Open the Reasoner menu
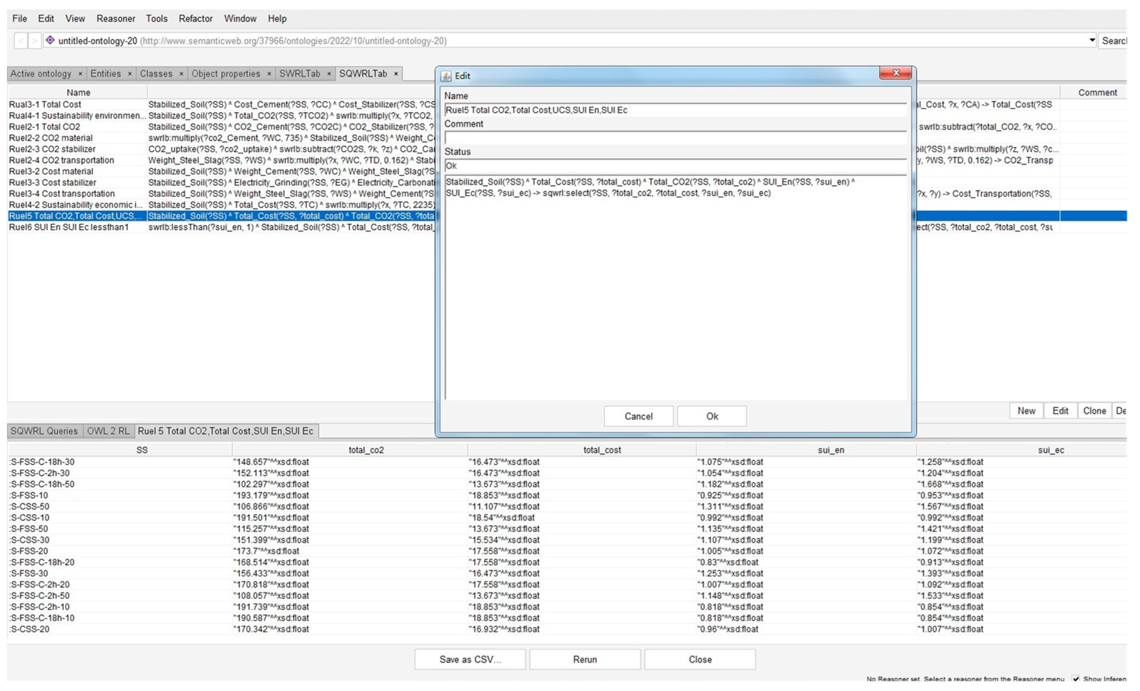The width and height of the screenshot is (1140, 691). [x=116, y=19]
